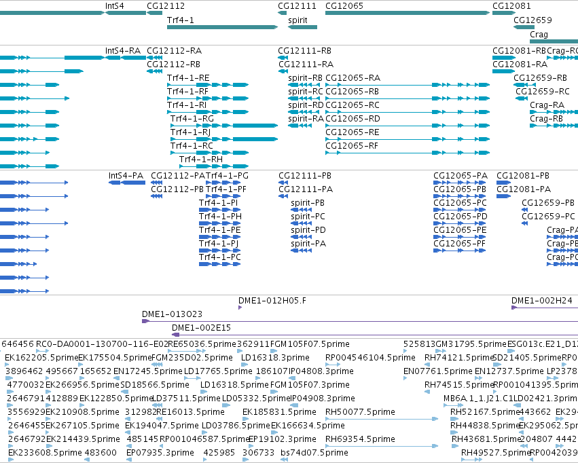578x463 pixels.
Task: Select the CG12065 gene bar
Action: (x=408, y=13)
